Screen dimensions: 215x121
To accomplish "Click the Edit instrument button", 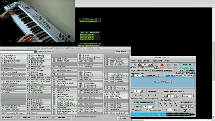I will [143, 102].
